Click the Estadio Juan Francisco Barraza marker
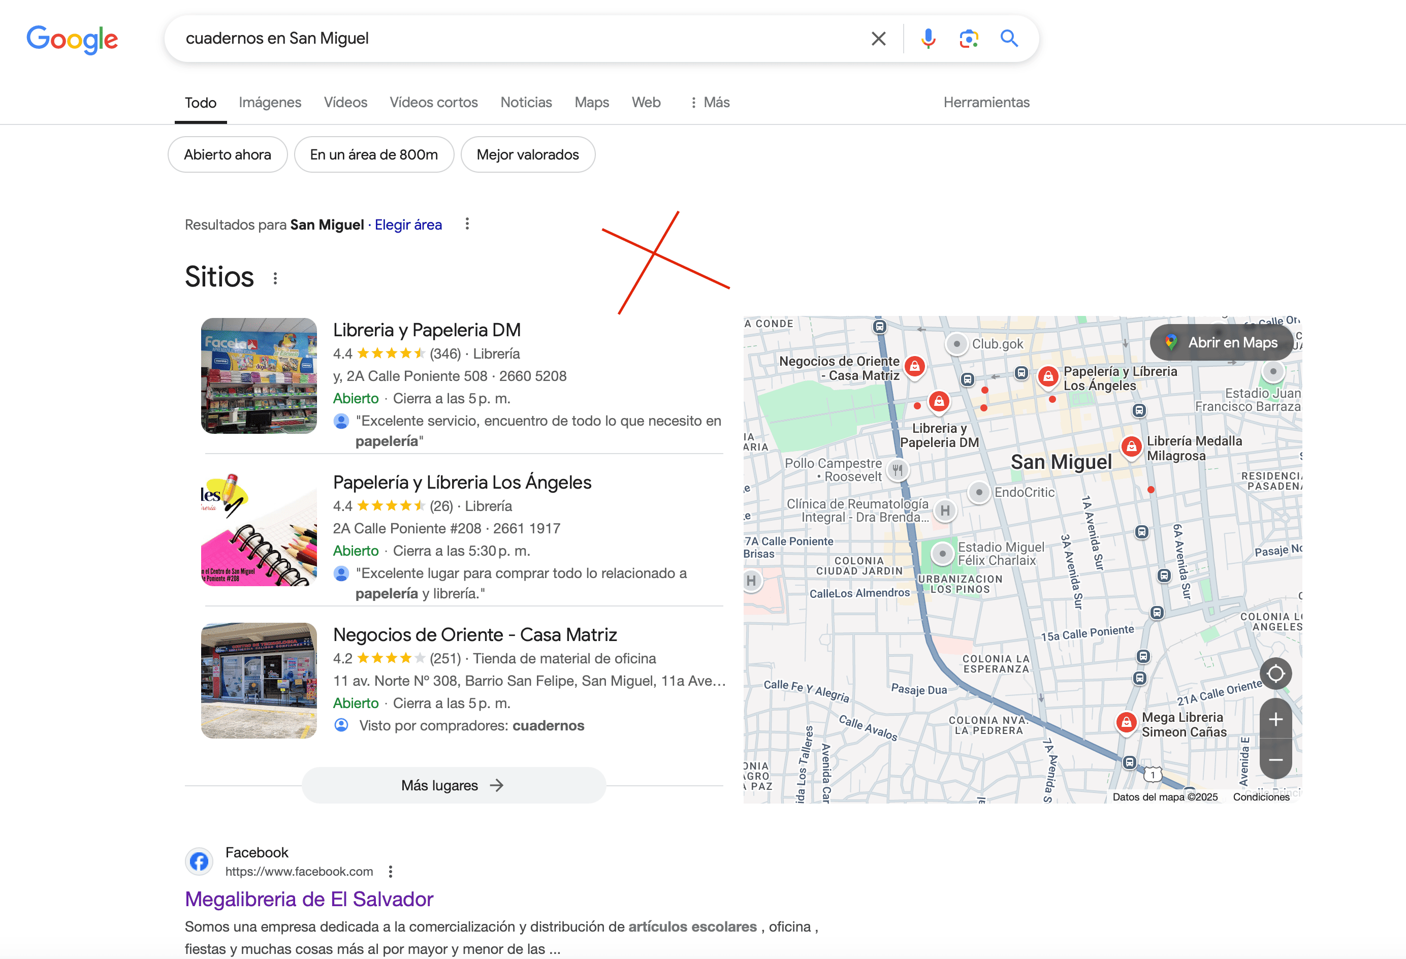This screenshot has height=959, width=1406. click(1273, 371)
